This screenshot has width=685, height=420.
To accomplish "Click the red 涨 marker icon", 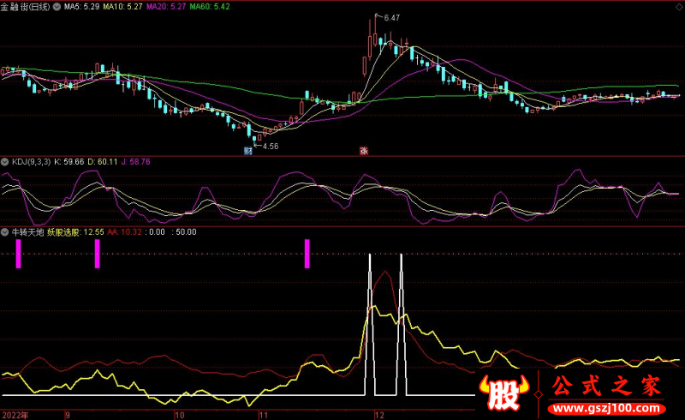I will click(x=363, y=151).
